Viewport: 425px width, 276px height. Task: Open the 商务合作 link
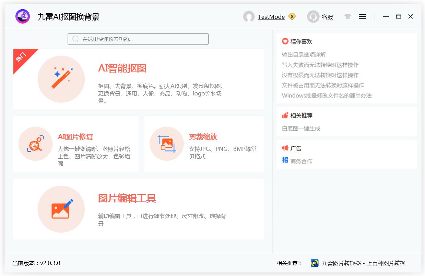pos(302,161)
